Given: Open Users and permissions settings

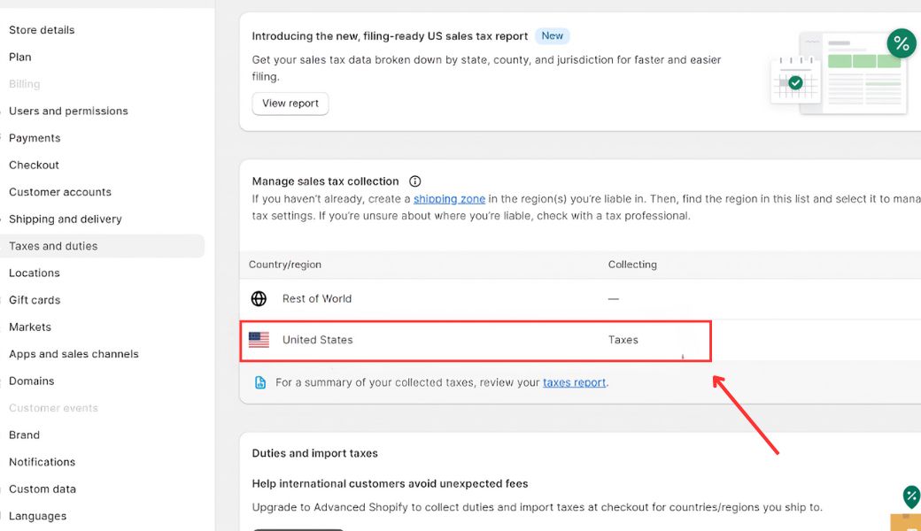Looking at the screenshot, I should [68, 111].
